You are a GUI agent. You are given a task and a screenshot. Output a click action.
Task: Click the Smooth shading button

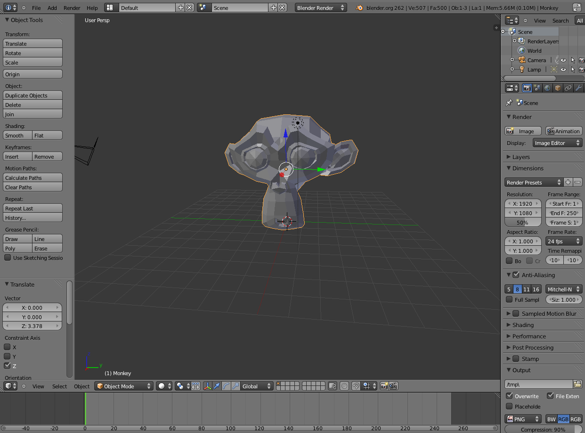(x=17, y=135)
